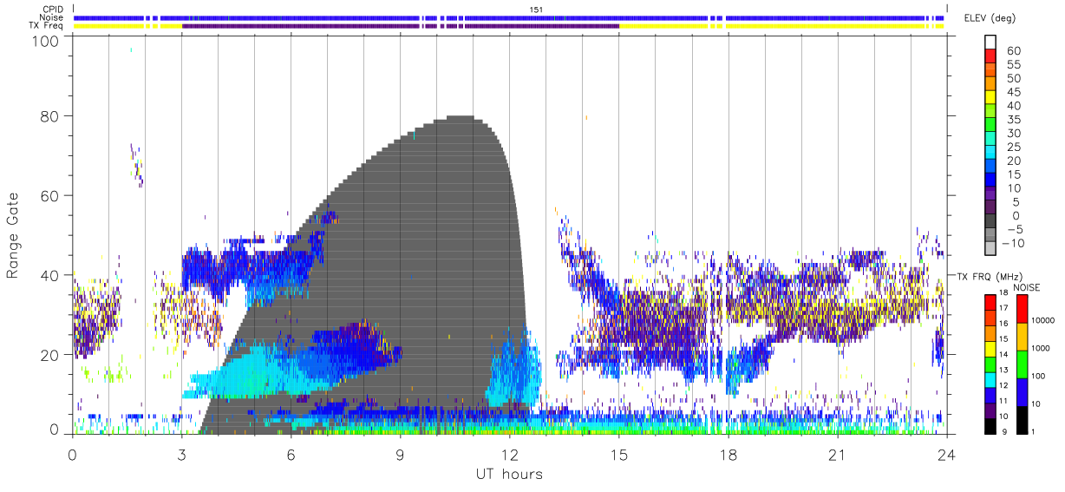Click the dark gray swatch in ELEV colorbar
Viewport: 1065px width, 492px height.
point(990,220)
